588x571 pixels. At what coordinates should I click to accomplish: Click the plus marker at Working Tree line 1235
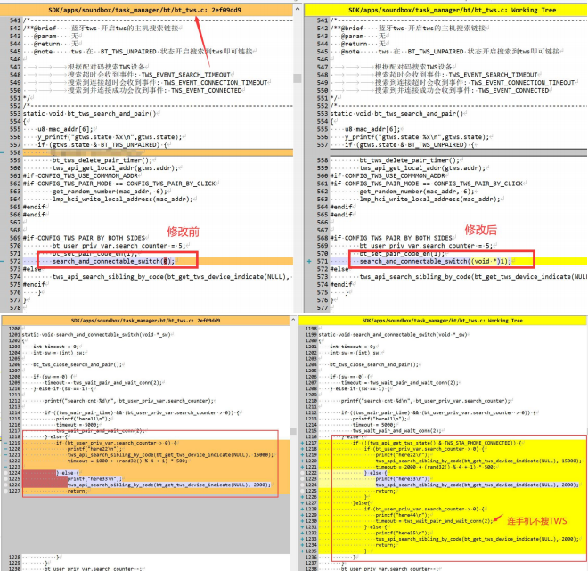pos(302,551)
